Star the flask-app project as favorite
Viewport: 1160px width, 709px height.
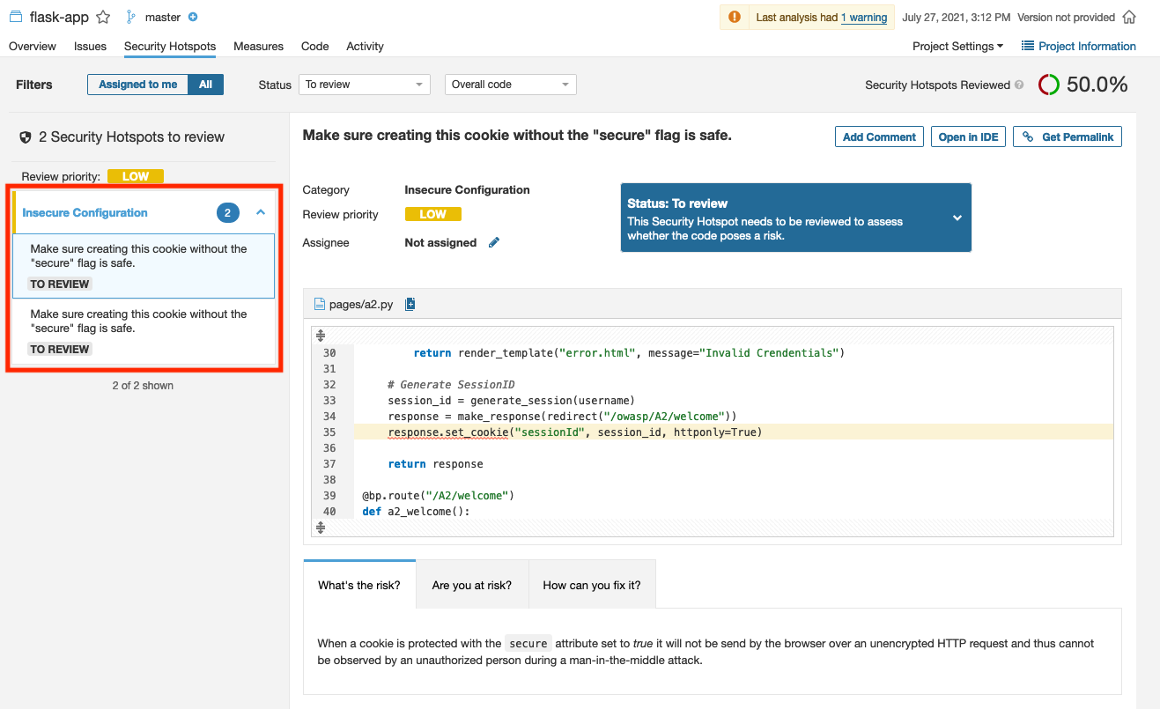point(103,17)
